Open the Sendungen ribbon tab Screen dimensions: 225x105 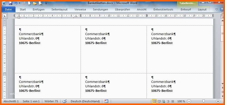click(100, 9)
